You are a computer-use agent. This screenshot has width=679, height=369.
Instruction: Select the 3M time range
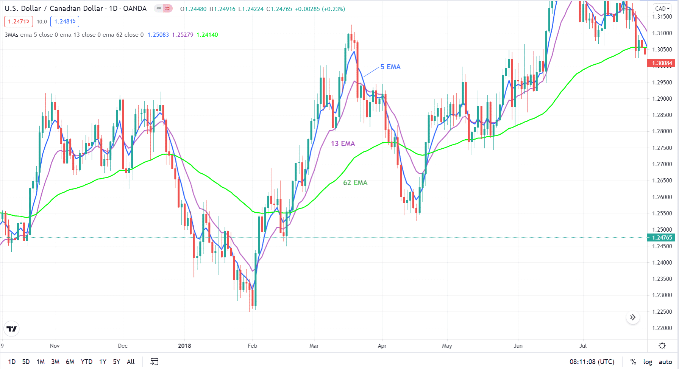coord(55,361)
